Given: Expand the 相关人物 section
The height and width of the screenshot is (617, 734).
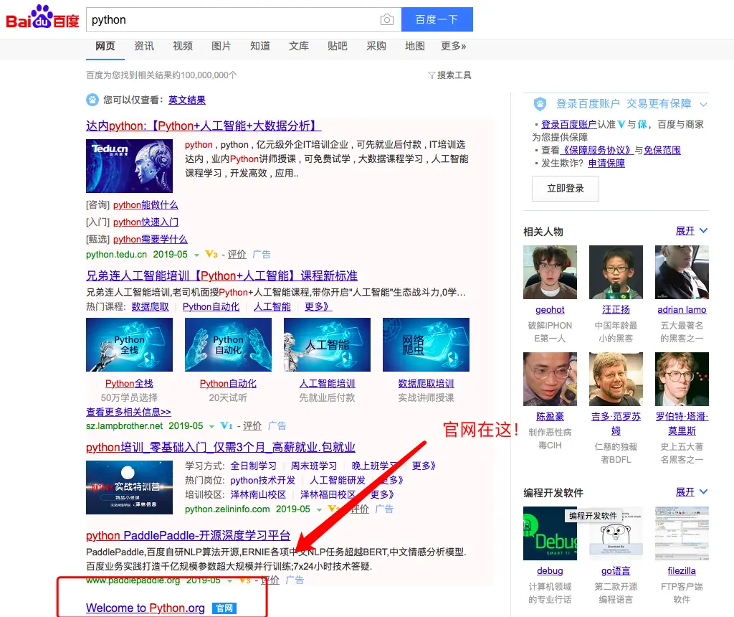Looking at the screenshot, I should click(692, 231).
